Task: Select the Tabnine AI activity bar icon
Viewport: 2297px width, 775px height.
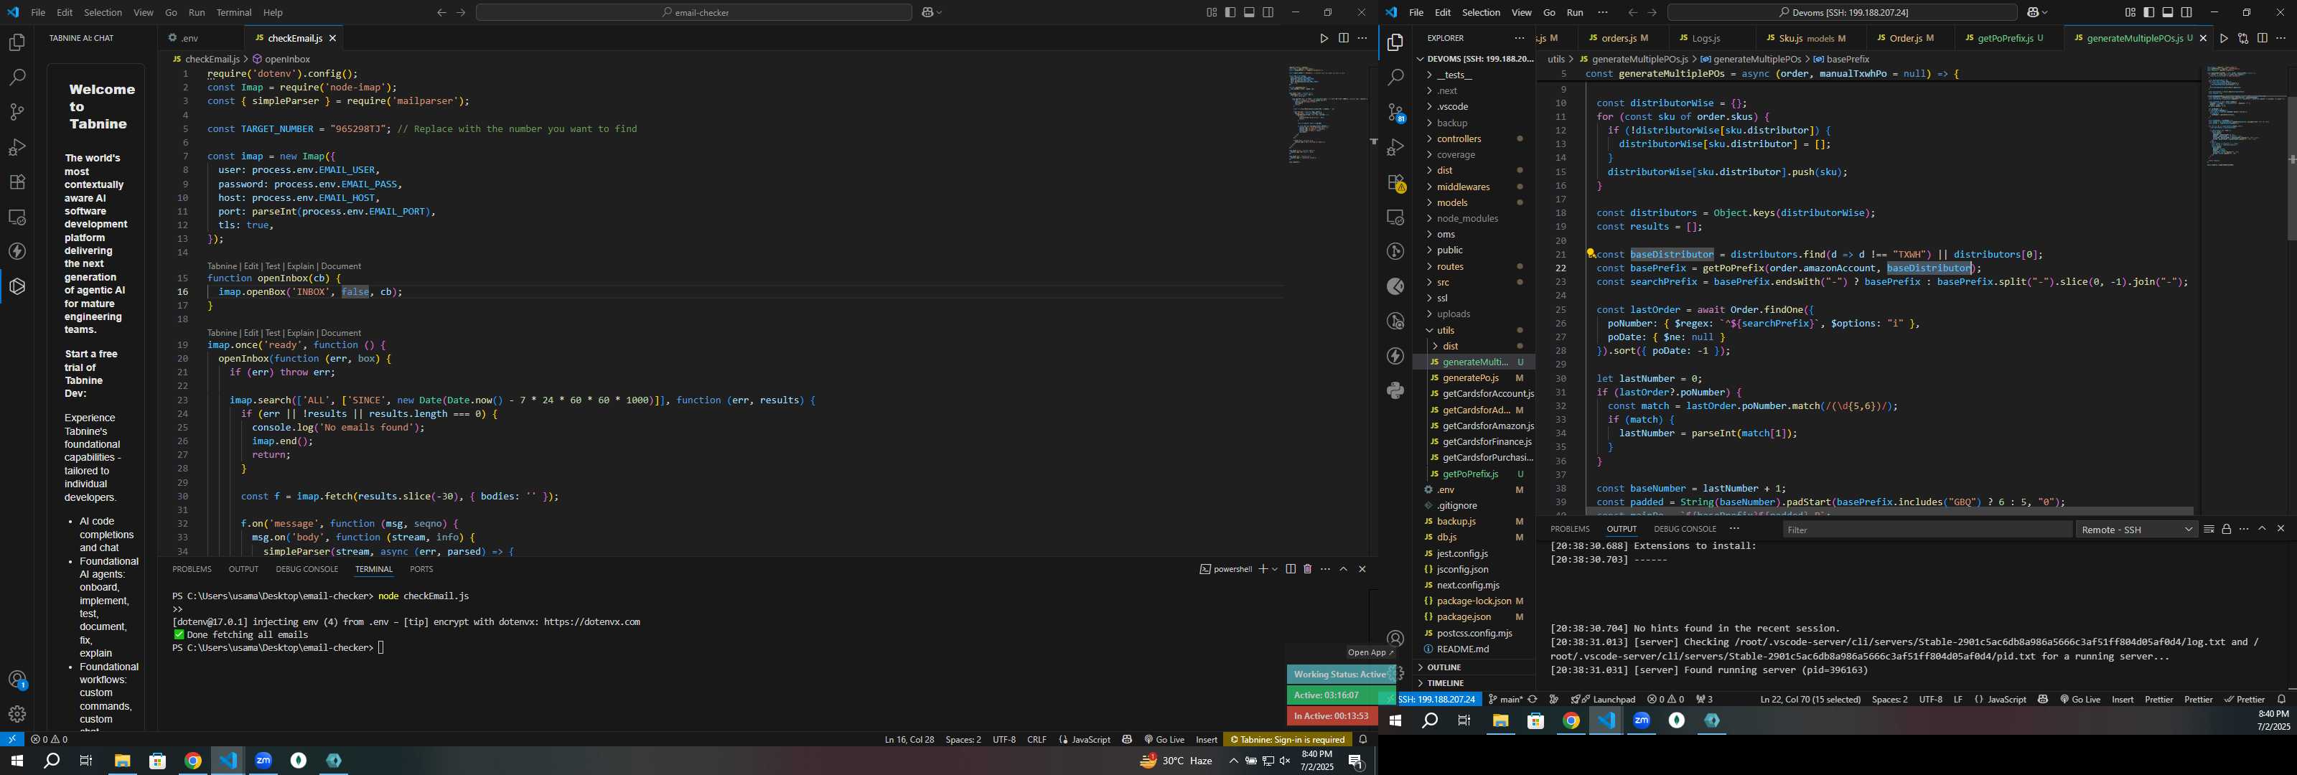Action: click(x=17, y=286)
